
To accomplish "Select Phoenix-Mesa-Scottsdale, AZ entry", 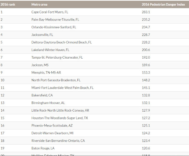I will [52, 126].
